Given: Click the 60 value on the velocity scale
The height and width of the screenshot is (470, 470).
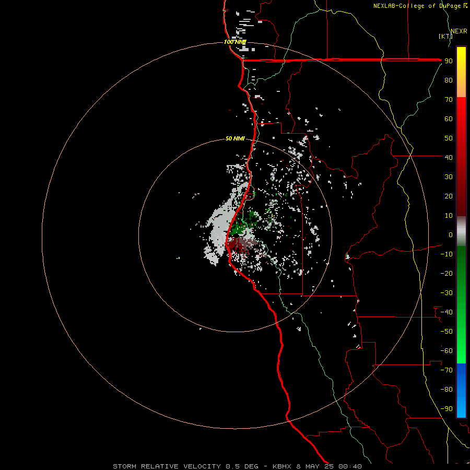Looking at the screenshot, I should (x=449, y=119).
